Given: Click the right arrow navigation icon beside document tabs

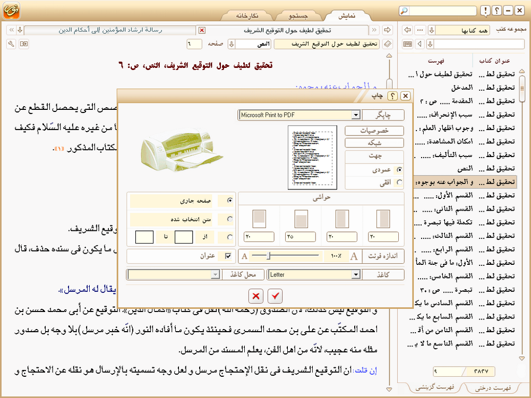Looking at the screenshot, I should 387,30.
